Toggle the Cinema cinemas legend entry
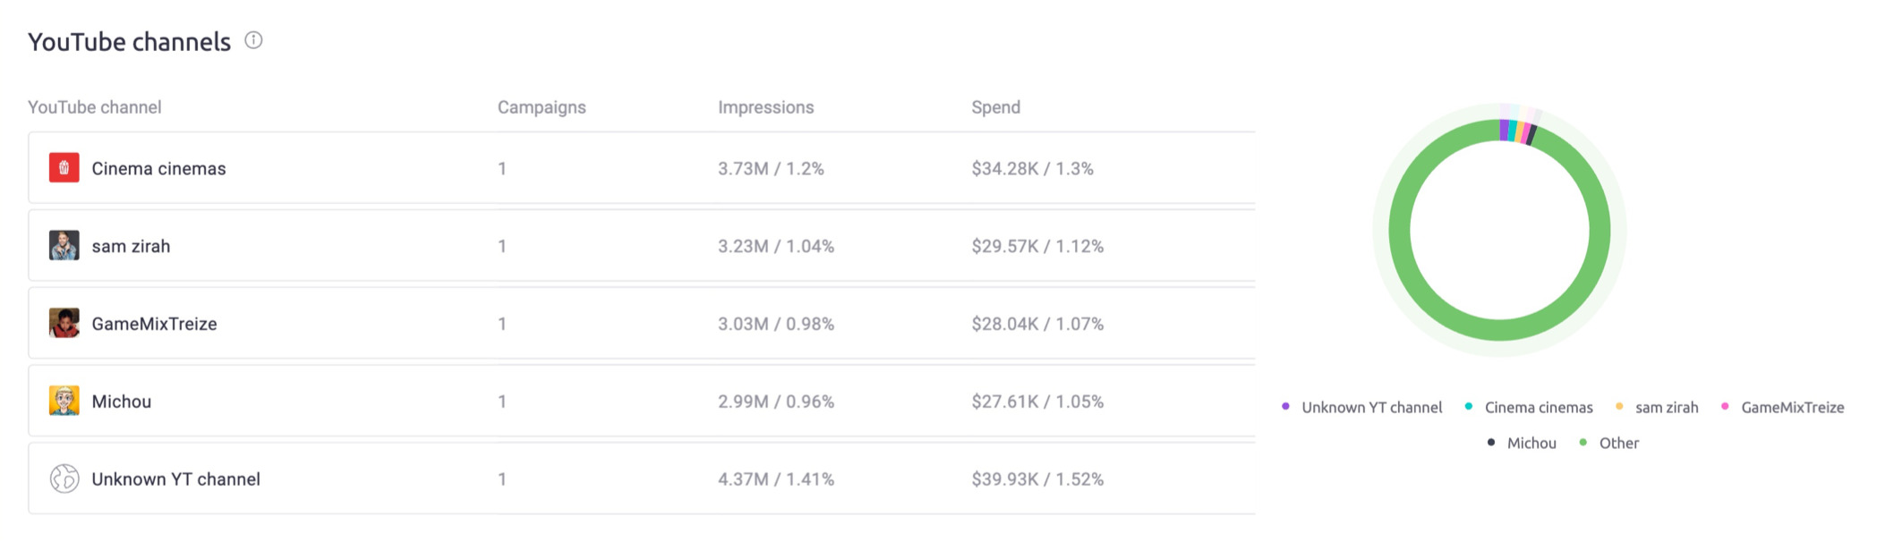Screen dimensions: 1894x542 click(1529, 407)
